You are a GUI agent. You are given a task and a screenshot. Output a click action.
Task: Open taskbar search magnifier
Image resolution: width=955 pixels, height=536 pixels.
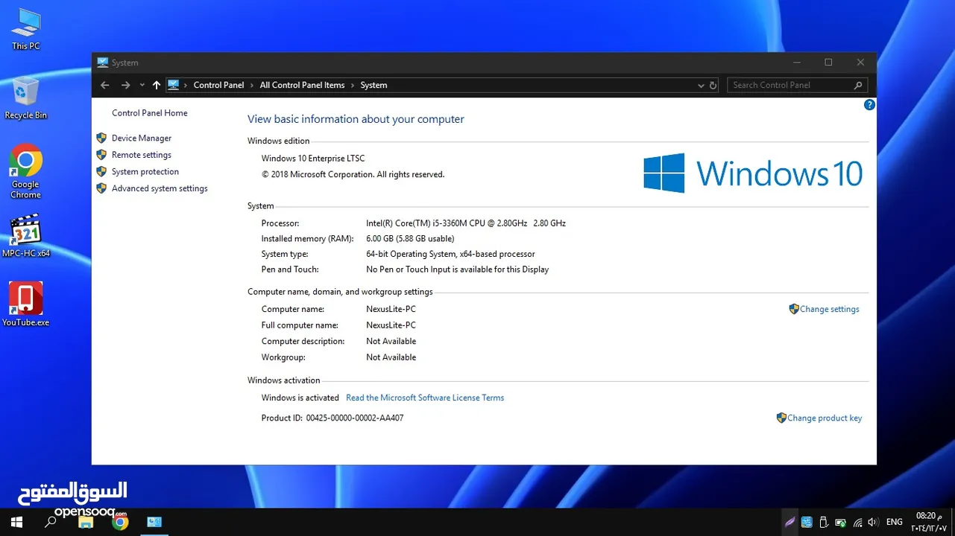coord(51,522)
